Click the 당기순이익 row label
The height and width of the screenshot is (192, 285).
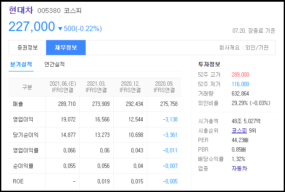25,135
